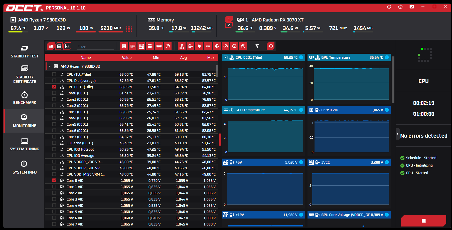This screenshot has height=230, width=452.
Task: Sort the table by the Avg column
Action: [x=183, y=58]
